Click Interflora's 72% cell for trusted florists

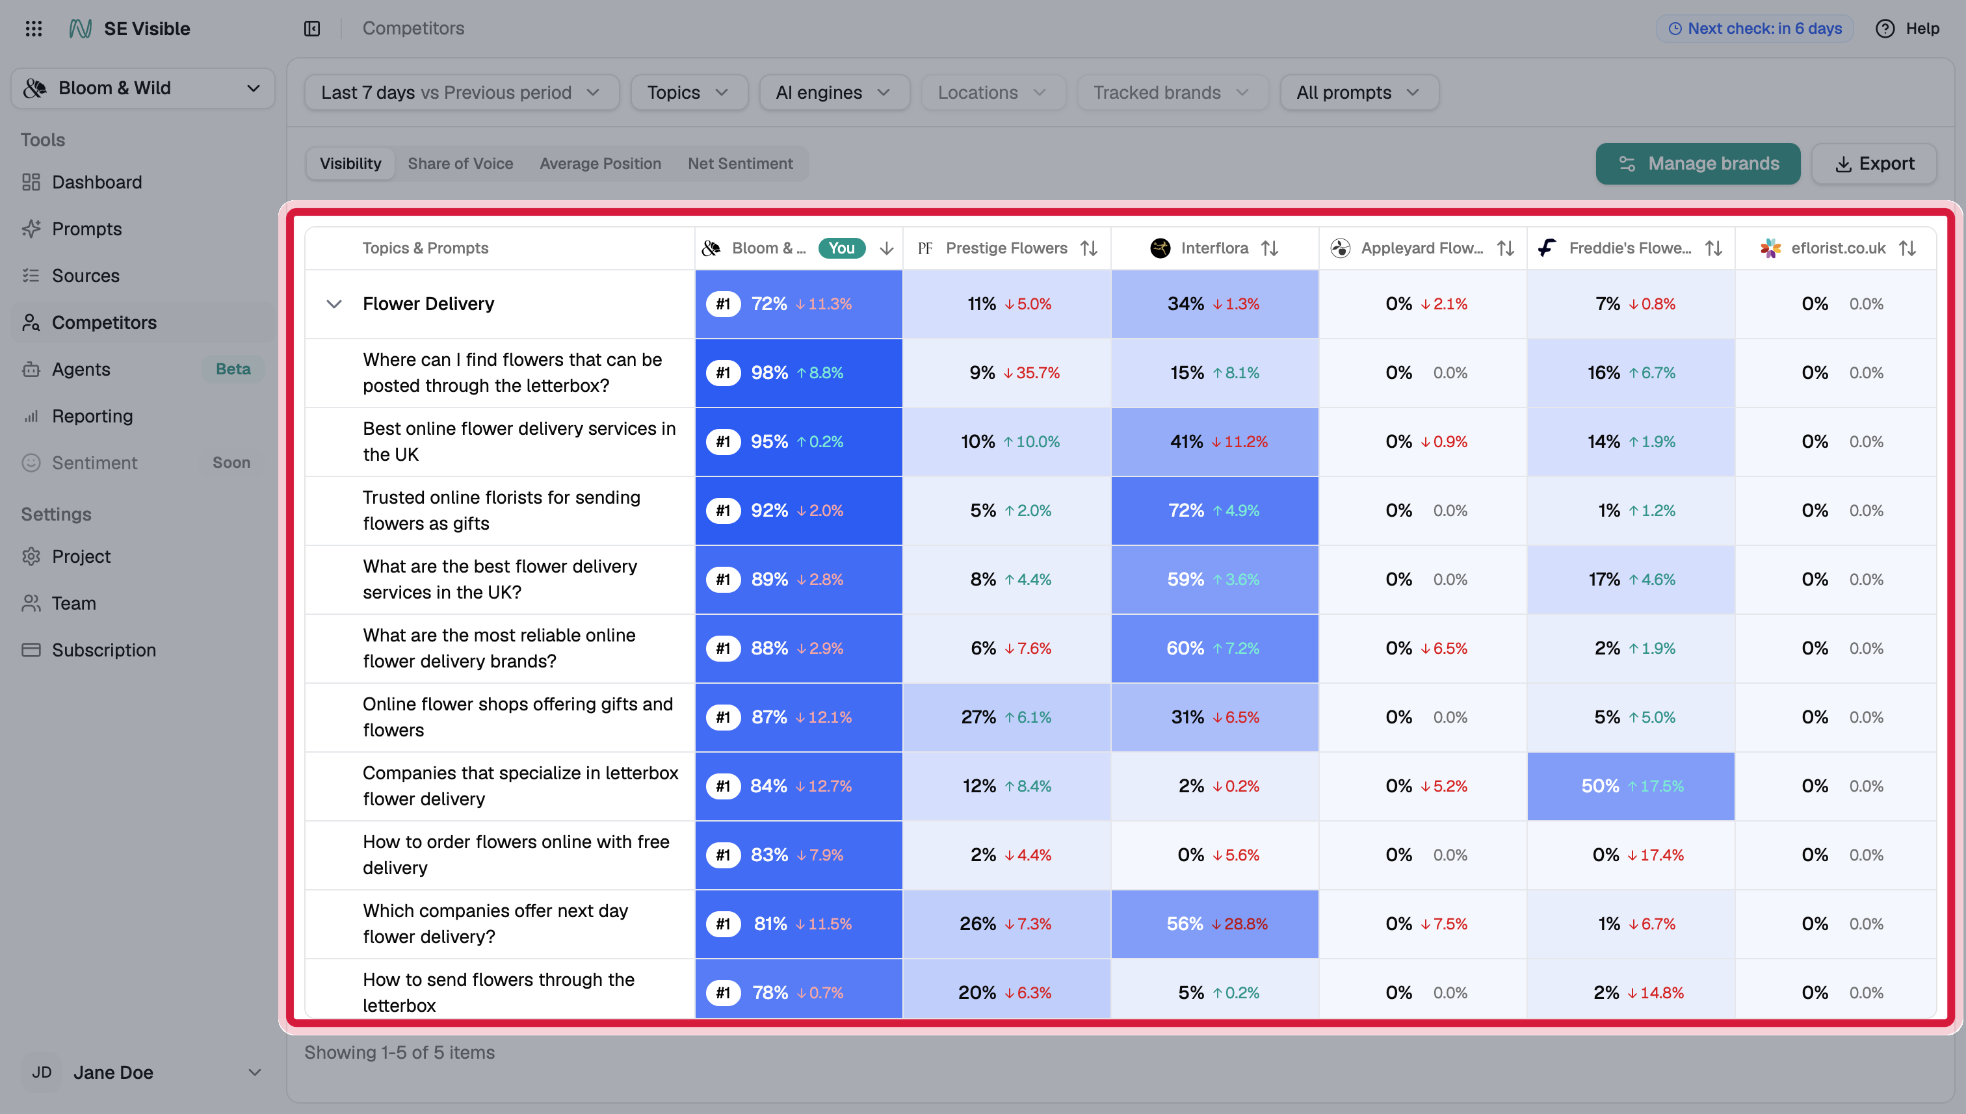[x=1214, y=510]
